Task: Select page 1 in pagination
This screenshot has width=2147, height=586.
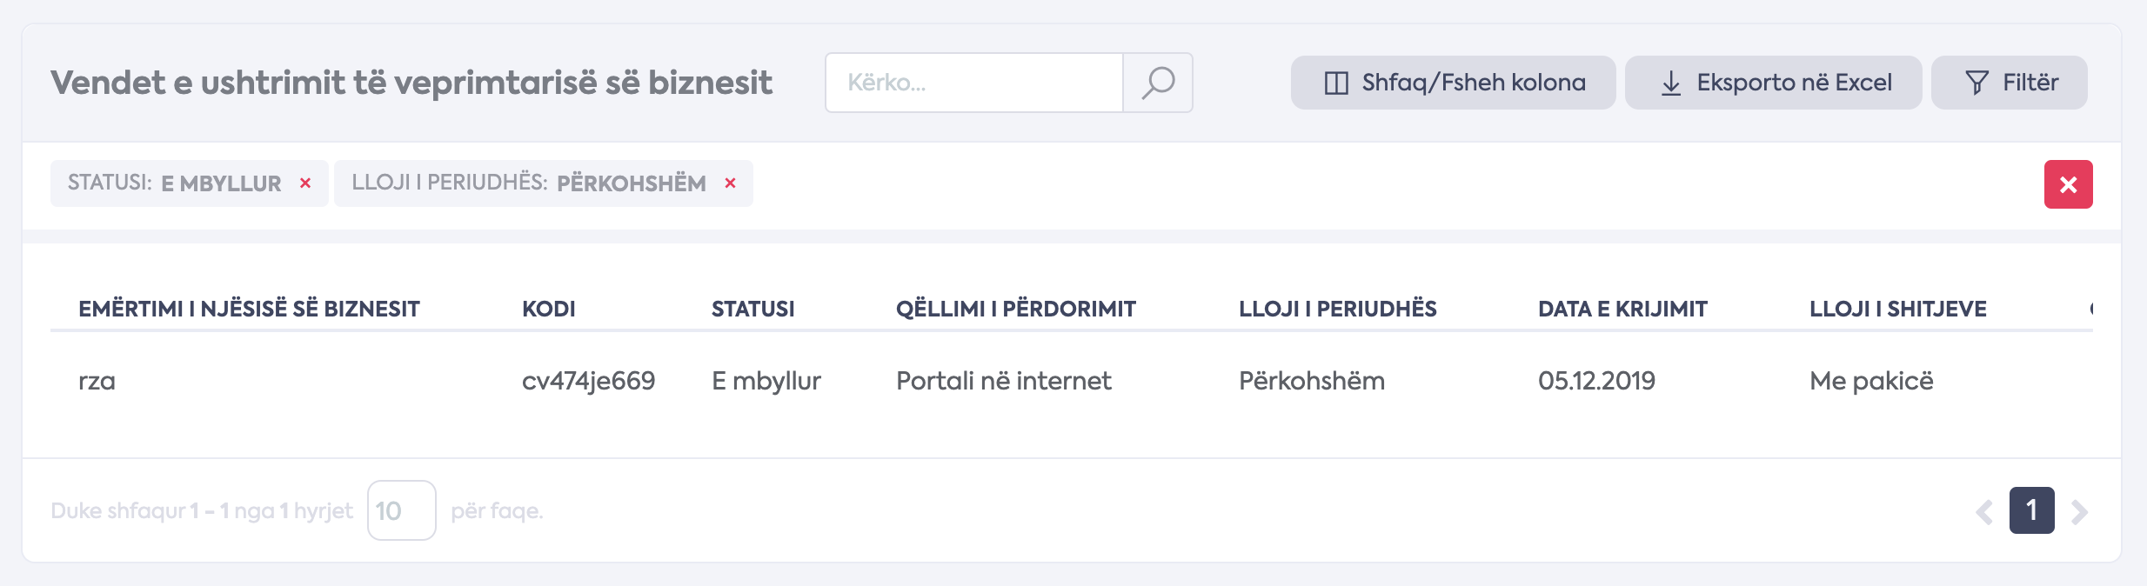Action: (2031, 510)
